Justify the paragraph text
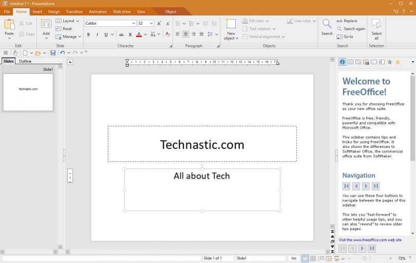Screen dimensions: 416x263 tap(202, 34)
